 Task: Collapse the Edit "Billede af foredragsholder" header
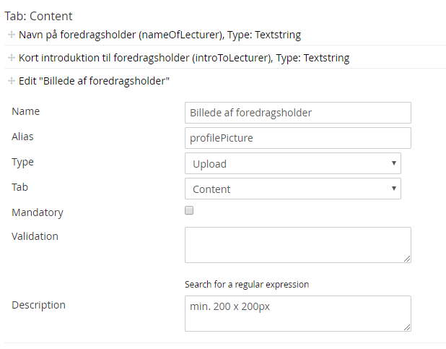[x=94, y=81]
